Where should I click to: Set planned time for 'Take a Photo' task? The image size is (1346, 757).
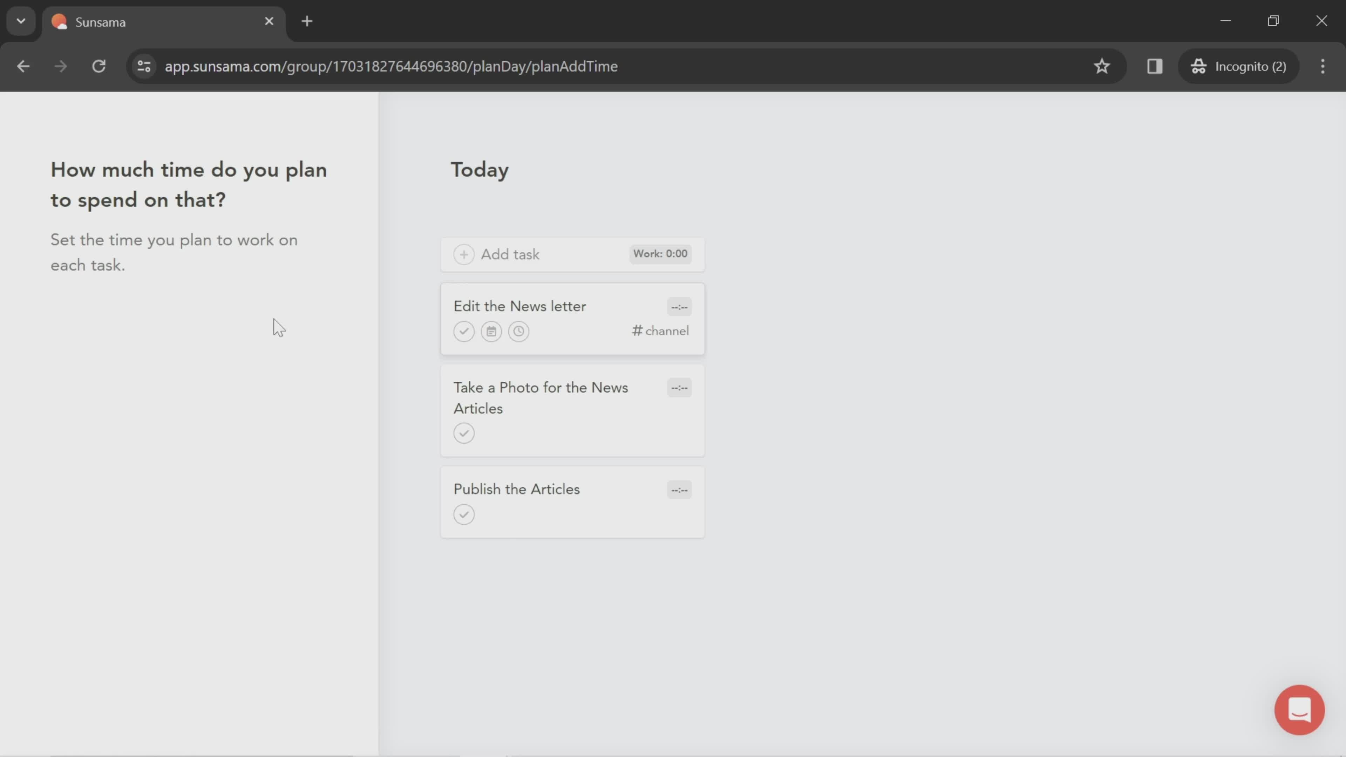click(679, 388)
